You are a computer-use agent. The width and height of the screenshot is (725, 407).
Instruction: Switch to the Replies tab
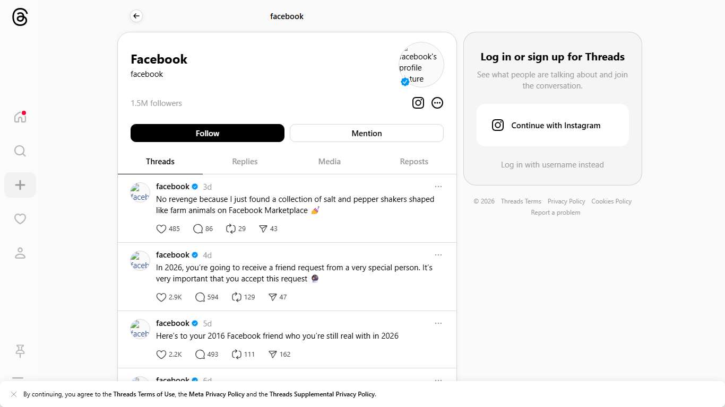[x=245, y=162]
